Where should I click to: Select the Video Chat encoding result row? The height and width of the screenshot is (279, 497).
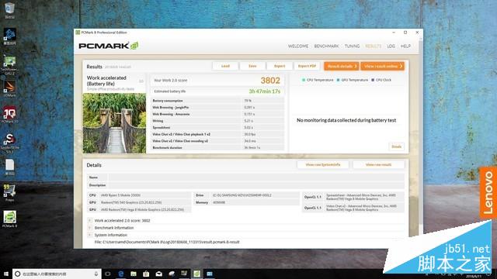tap(217, 141)
